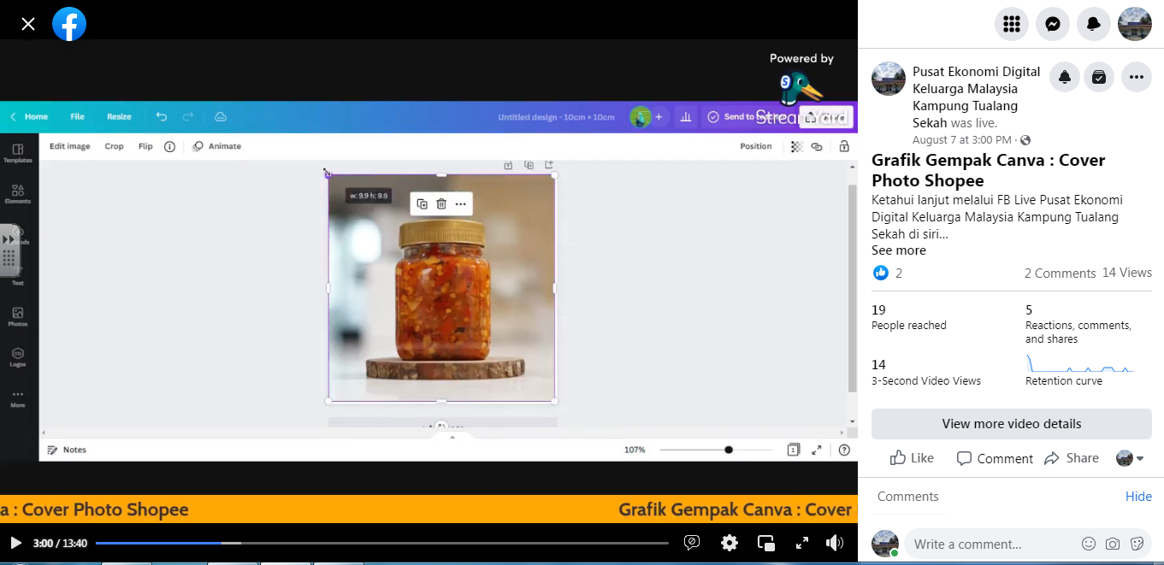Click Edit image in the Canva toolbar
The height and width of the screenshot is (565, 1164).
(70, 146)
